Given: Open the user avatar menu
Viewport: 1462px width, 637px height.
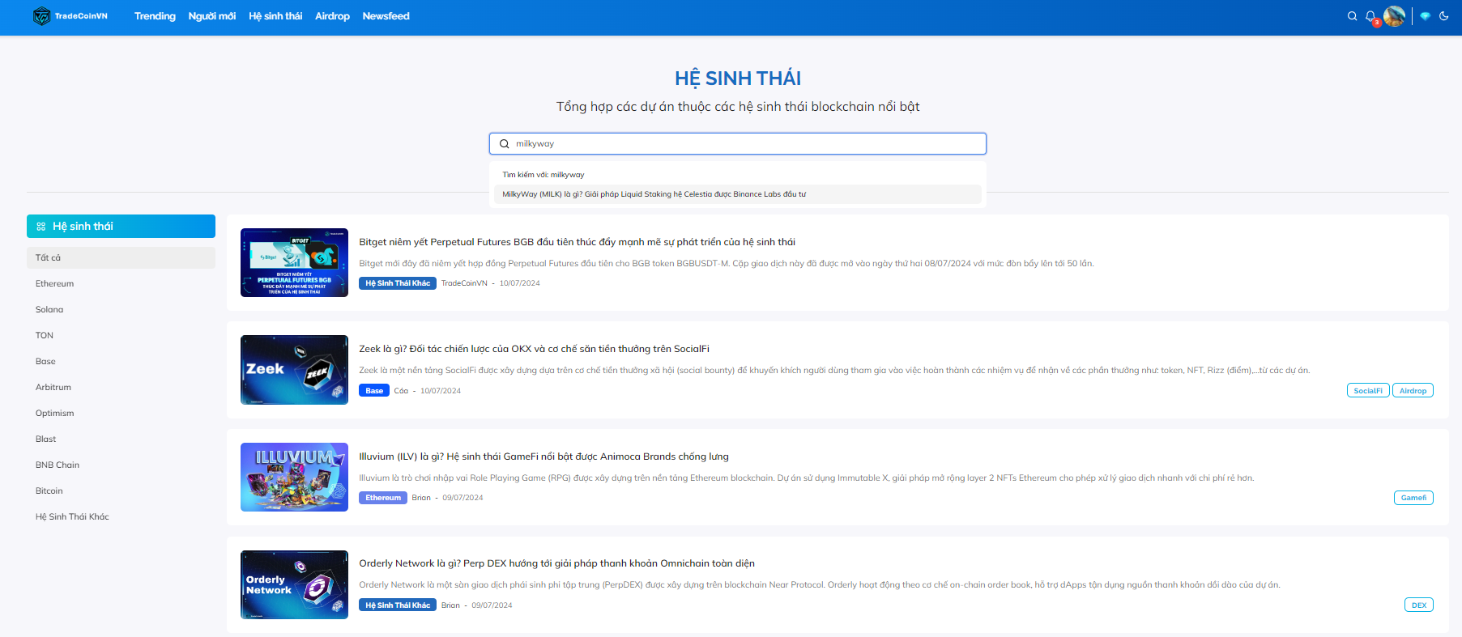Looking at the screenshot, I should click(1394, 16).
